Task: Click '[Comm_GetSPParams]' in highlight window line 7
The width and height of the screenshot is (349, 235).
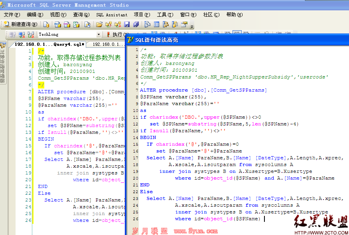Action: [239, 90]
